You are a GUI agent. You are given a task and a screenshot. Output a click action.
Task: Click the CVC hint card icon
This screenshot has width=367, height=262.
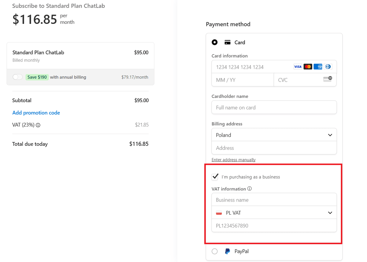tap(328, 79)
